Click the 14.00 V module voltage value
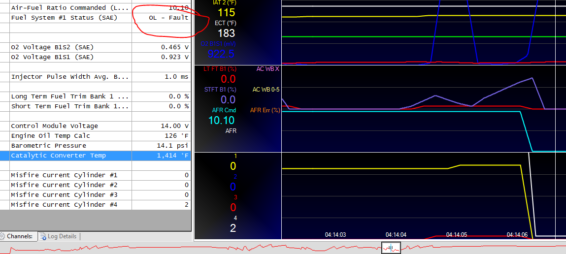The image size is (566, 254). pos(175,126)
